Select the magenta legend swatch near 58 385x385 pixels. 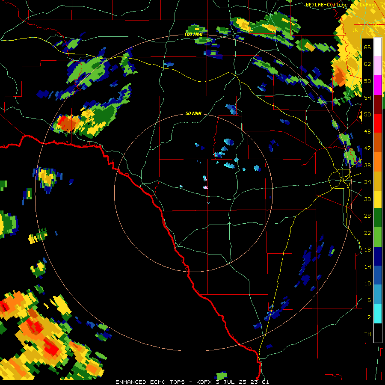378,85
